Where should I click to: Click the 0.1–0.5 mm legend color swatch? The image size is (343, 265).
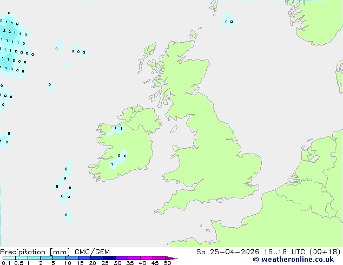coord(9,258)
